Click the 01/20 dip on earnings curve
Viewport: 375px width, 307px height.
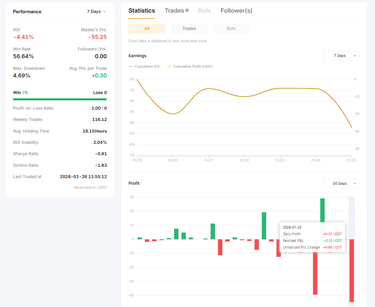click(173, 114)
